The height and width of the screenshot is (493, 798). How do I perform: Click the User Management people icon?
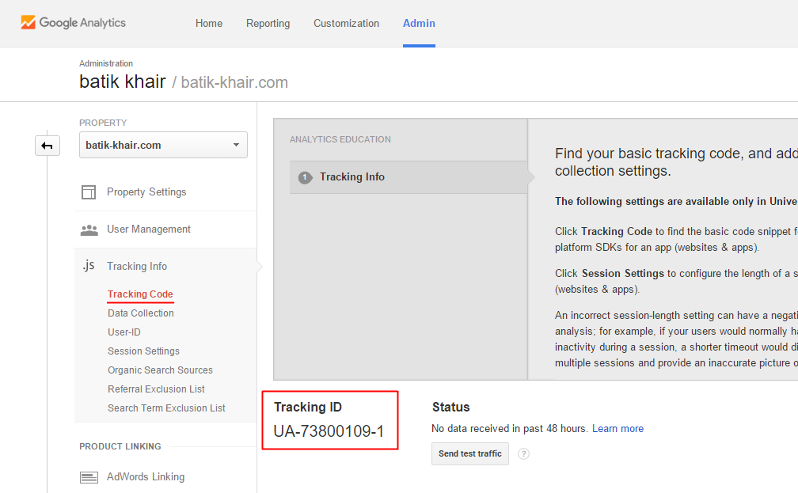(x=89, y=230)
